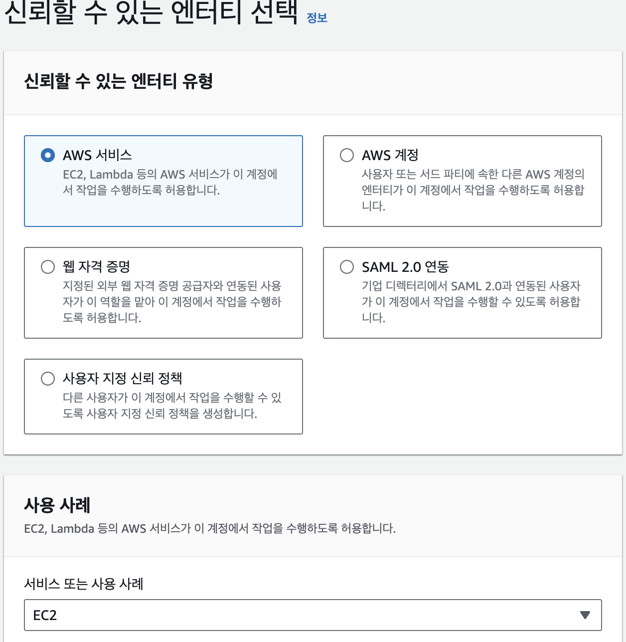Click the SAML 2.0 연동 card description
Image resolution: width=626 pixels, height=642 pixels.
(471, 301)
